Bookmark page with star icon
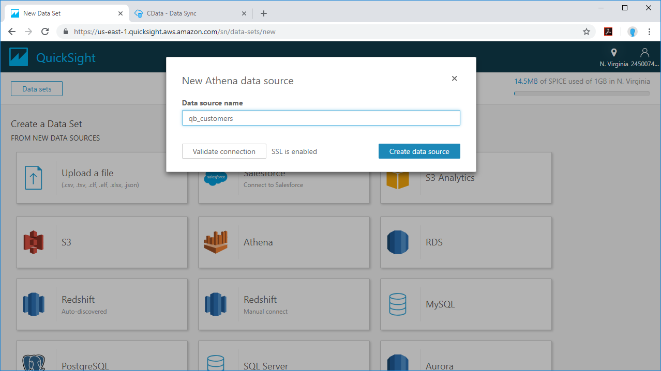This screenshot has width=661, height=371. (x=587, y=32)
